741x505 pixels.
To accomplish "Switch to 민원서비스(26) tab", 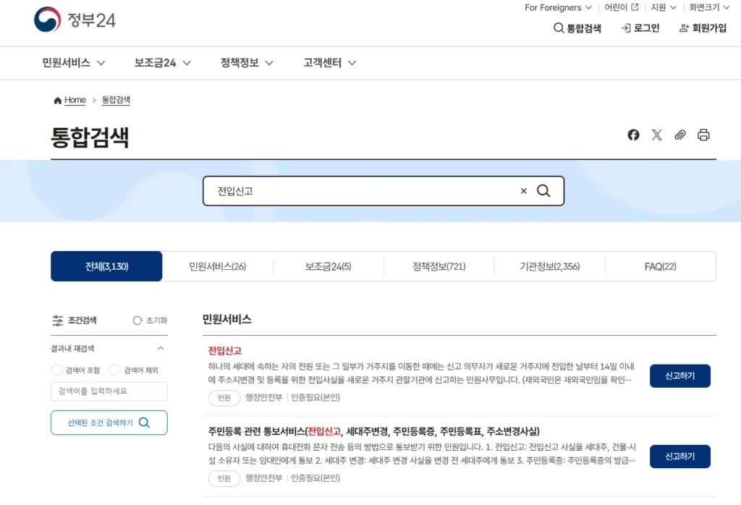I will pyautogui.click(x=217, y=266).
